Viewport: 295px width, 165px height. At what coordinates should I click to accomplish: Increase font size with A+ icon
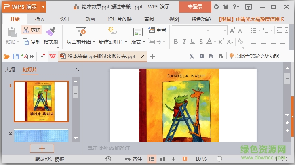click(232, 30)
